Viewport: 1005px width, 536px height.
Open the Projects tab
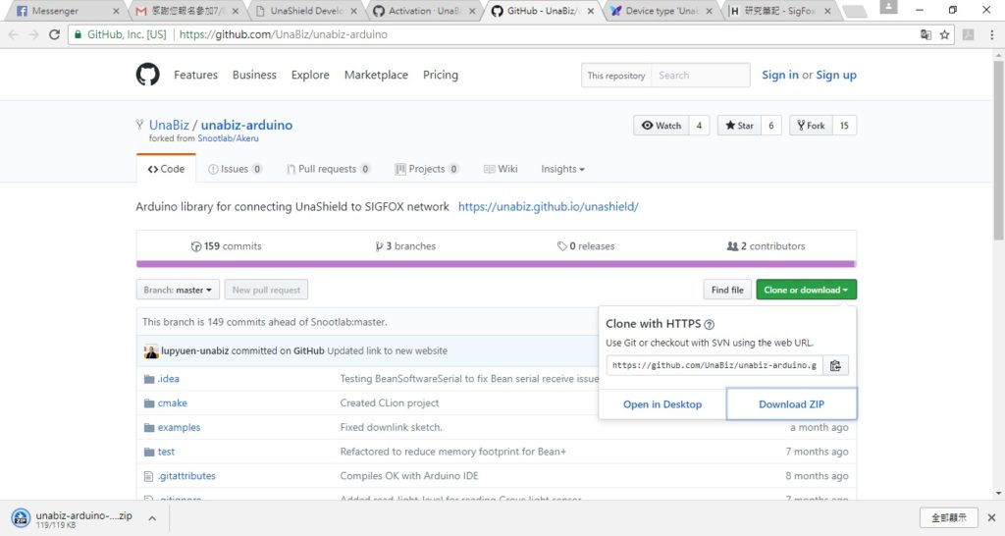point(427,169)
